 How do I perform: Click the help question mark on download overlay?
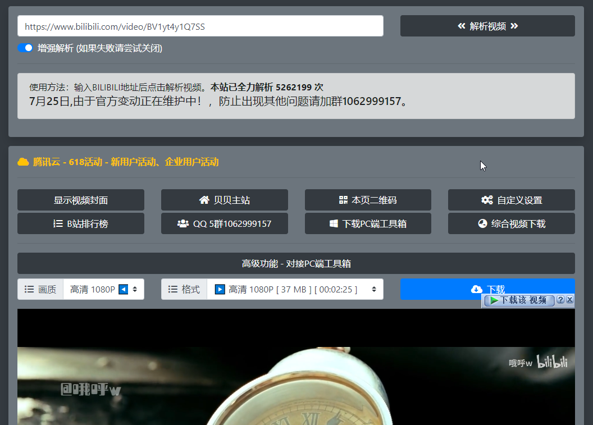coord(560,300)
